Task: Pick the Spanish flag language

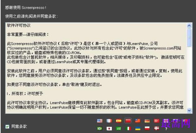Action: tap(119, 121)
